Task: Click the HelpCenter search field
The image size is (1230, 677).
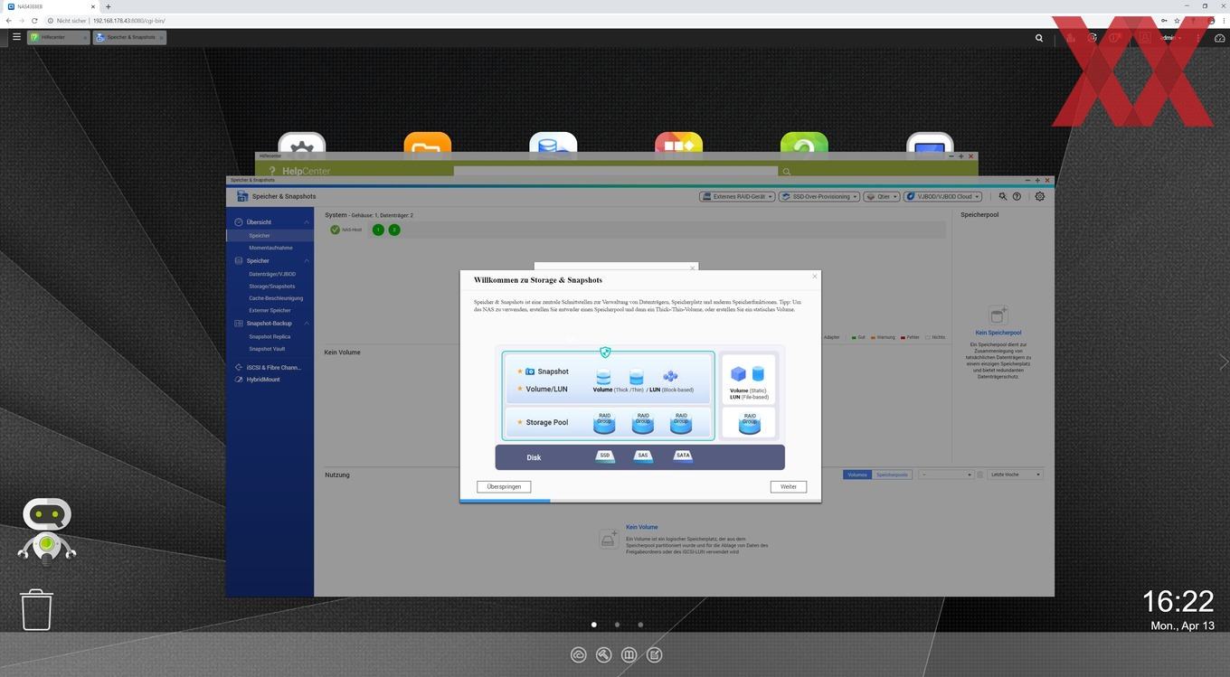Action: [x=615, y=171]
